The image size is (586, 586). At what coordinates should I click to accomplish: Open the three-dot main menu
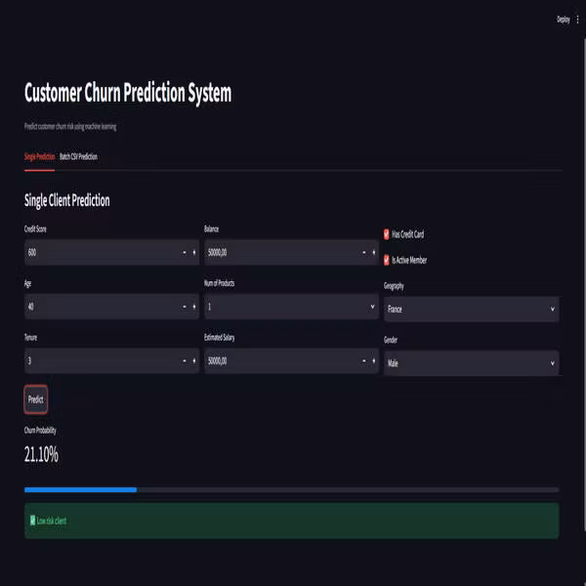(x=577, y=20)
